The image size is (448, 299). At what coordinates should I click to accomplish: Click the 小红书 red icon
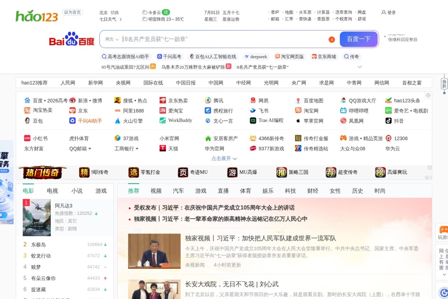pyautogui.click(x=27, y=138)
